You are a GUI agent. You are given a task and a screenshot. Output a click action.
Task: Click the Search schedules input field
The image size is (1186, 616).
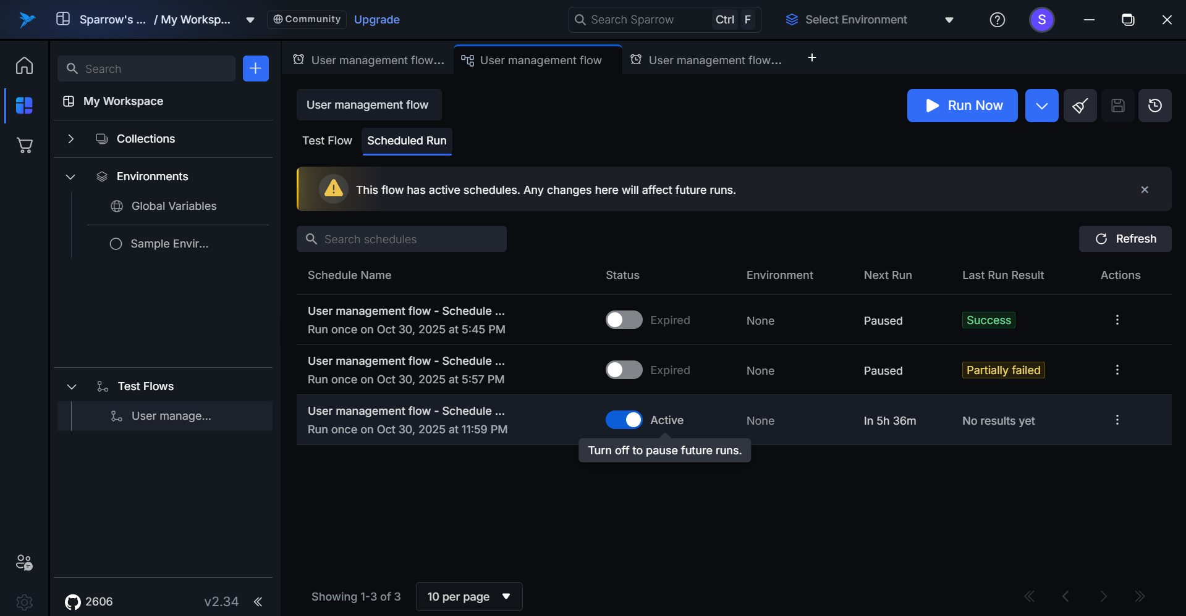click(x=402, y=239)
